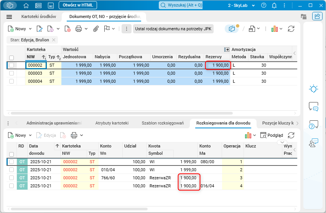Screen dimensions: 326x213
Task: Open the Szablon rozksięgowań tab
Action: 162,123
